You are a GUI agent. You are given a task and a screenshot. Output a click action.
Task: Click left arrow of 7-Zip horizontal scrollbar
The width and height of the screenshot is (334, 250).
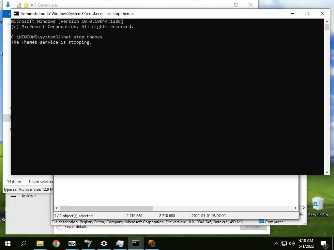[x=57, y=208]
